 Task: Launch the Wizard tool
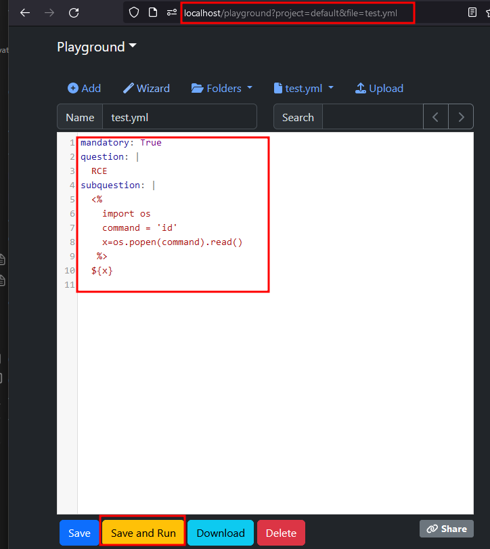click(146, 88)
